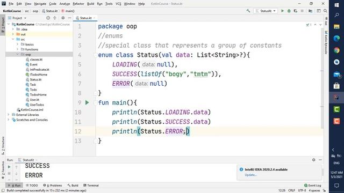Run with coverage icon in toolbar
This screenshot has width=344, height=193.
[296, 11]
